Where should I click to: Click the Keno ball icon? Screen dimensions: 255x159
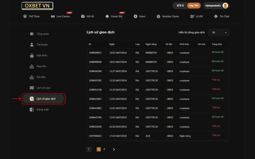point(135,16)
